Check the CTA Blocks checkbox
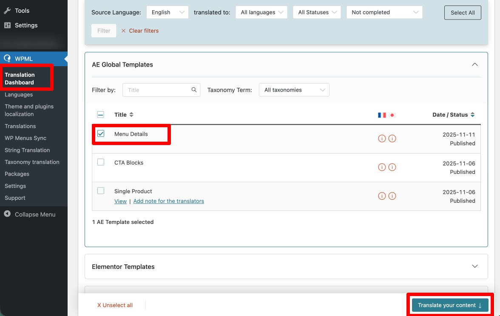 [x=101, y=162]
